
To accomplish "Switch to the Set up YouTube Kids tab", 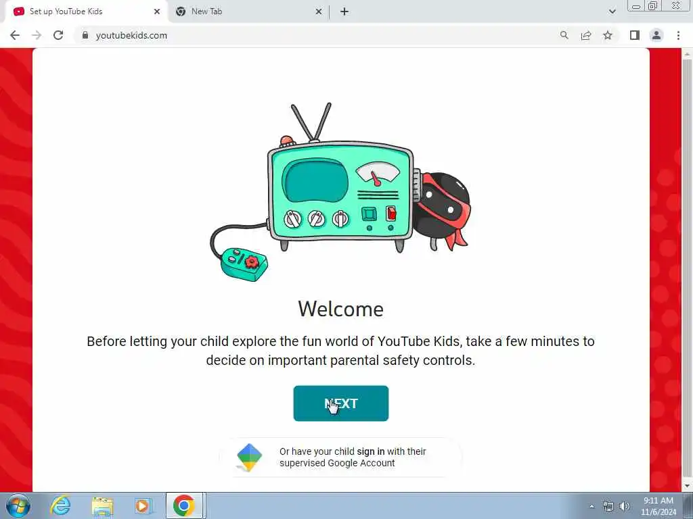I will coord(86,11).
